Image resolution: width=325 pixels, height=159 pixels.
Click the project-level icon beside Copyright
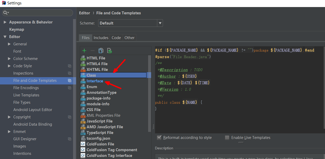tap(70, 117)
